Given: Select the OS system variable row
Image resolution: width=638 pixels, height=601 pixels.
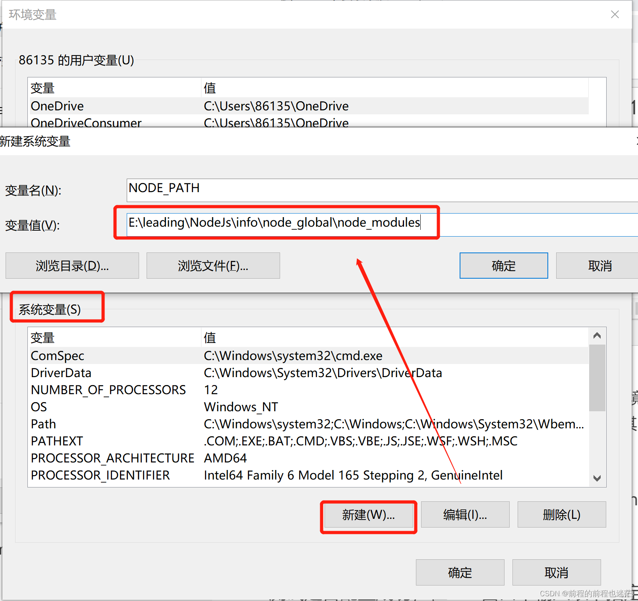Looking at the screenshot, I should point(308,407).
